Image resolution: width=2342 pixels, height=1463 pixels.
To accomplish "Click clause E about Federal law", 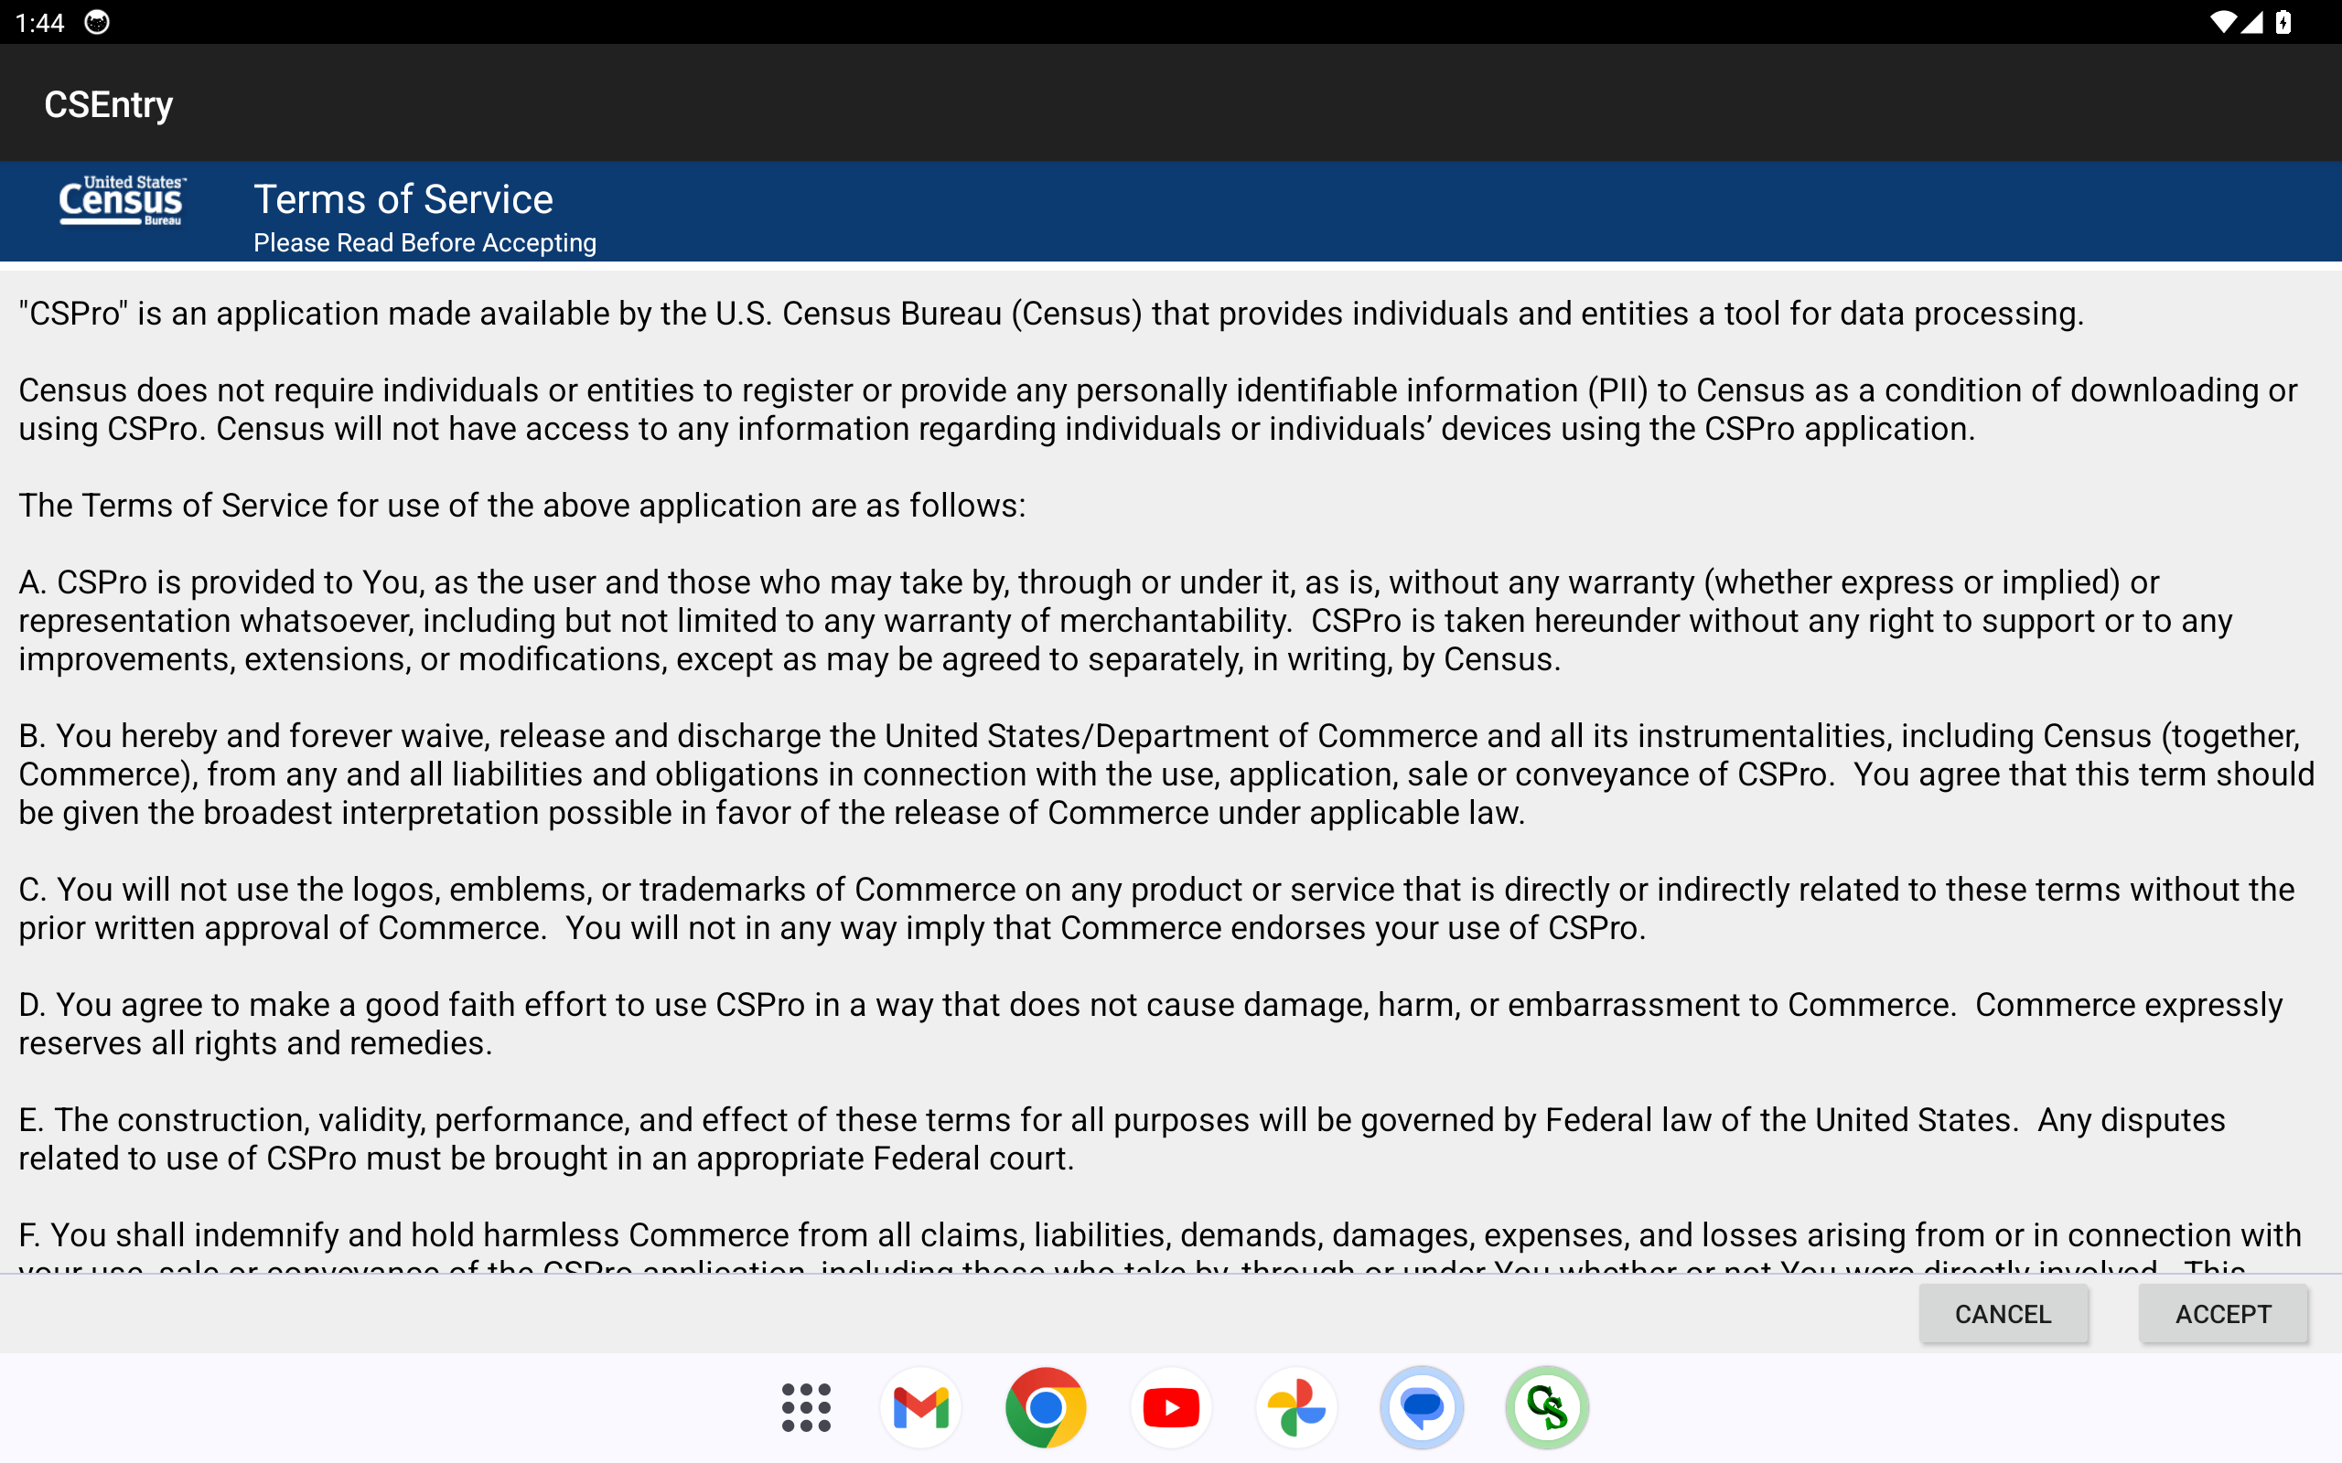I will [x=1122, y=1139].
